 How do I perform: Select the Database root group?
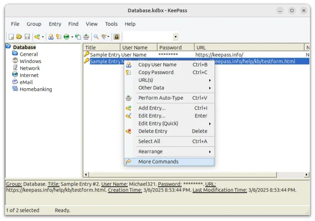(24, 47)
